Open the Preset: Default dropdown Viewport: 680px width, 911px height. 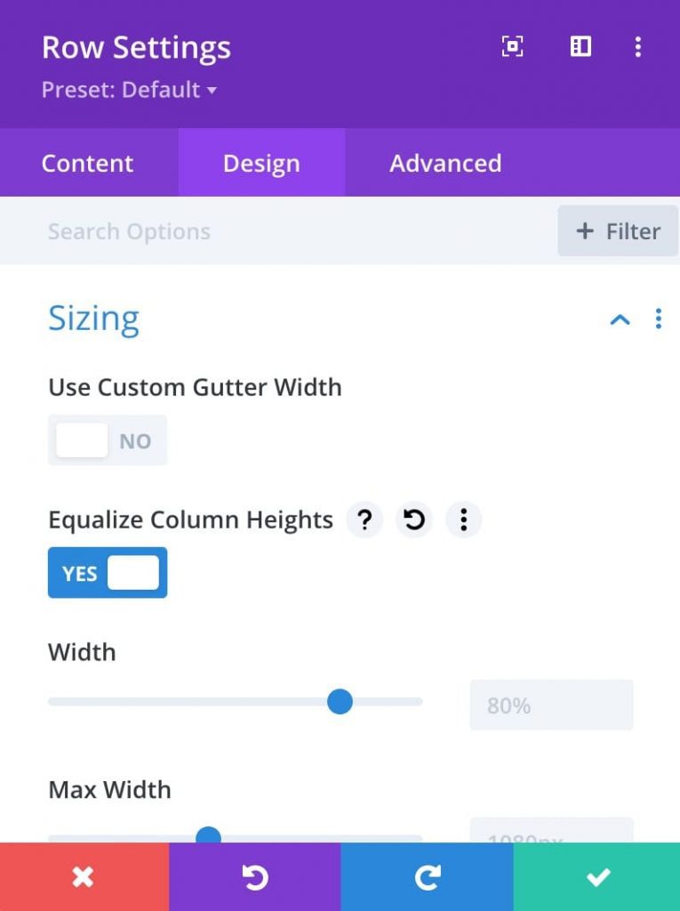pos(128,90)
